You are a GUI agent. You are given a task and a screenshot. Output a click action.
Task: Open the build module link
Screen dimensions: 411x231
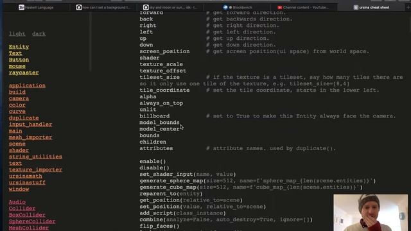[17, 92]
